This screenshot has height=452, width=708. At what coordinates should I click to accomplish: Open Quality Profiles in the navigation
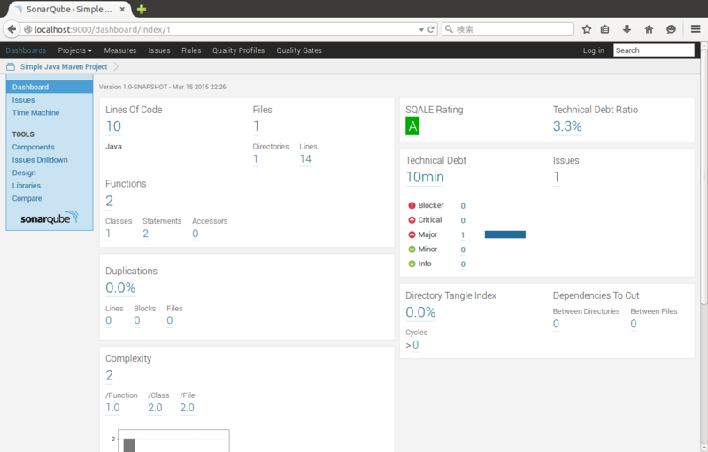(x=238, y=50)
